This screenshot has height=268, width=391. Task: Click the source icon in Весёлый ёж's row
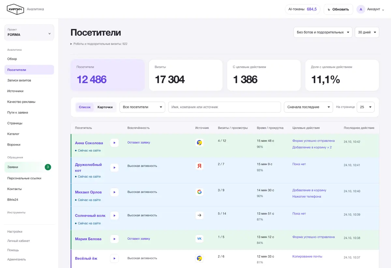(x=199, y=258)
